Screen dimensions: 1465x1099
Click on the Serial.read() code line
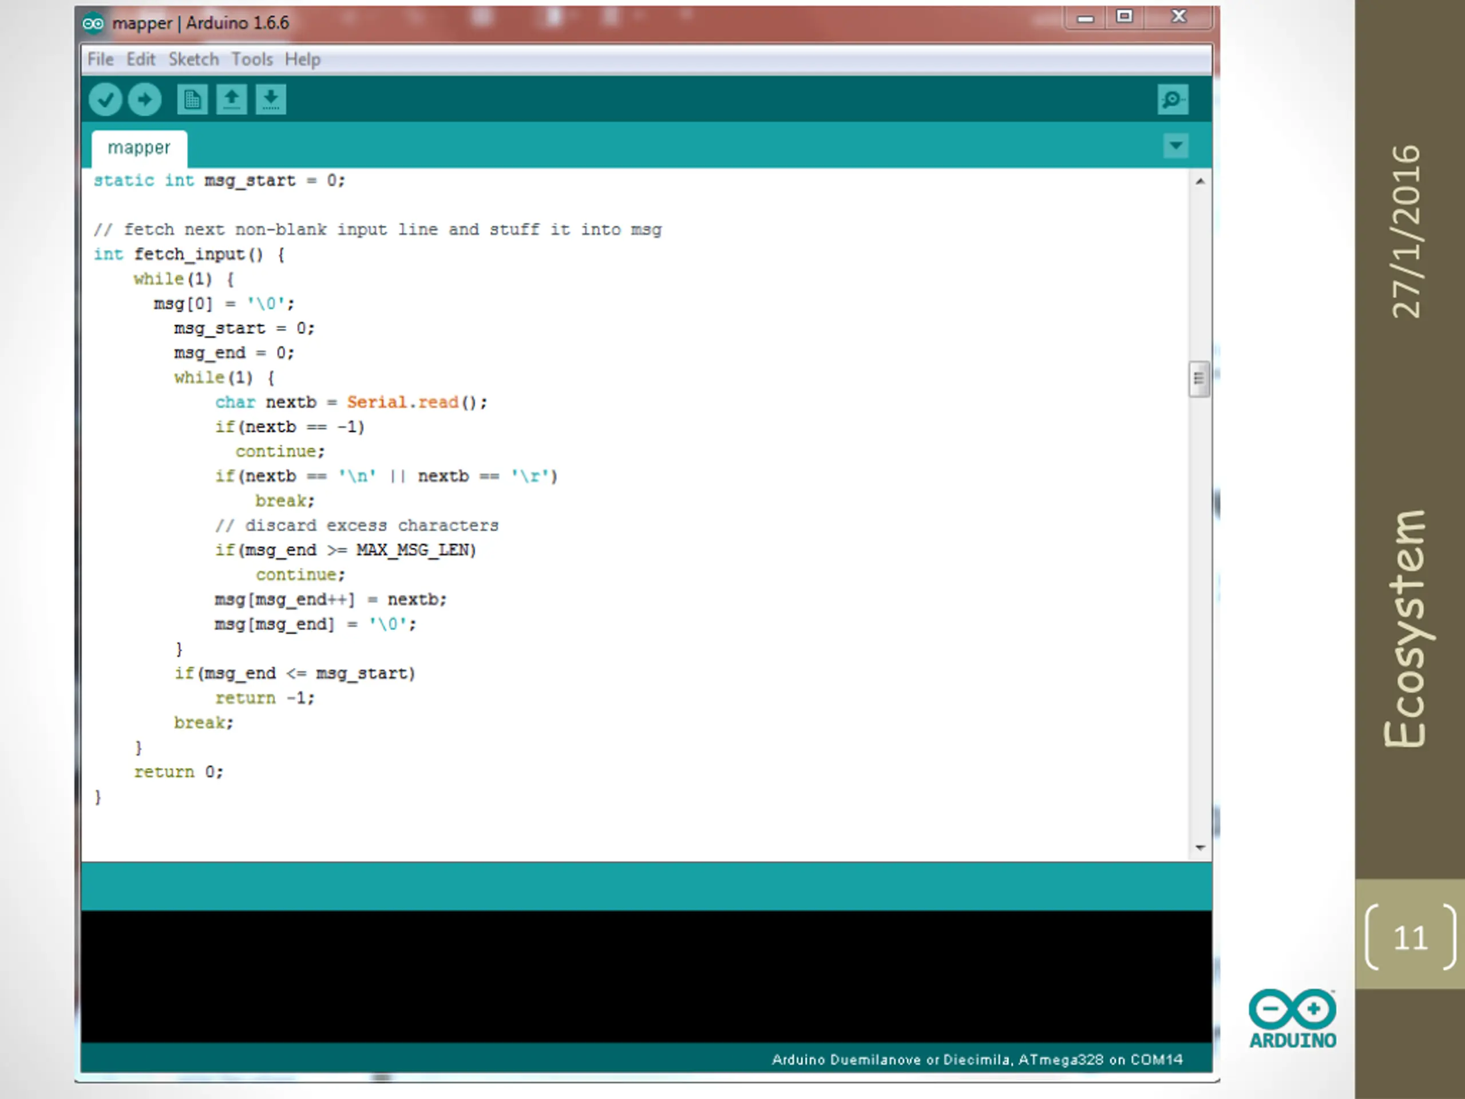(x=351, y=402)
